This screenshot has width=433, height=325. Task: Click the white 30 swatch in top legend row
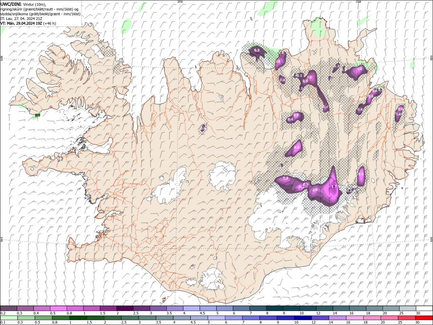click(424, 308)
